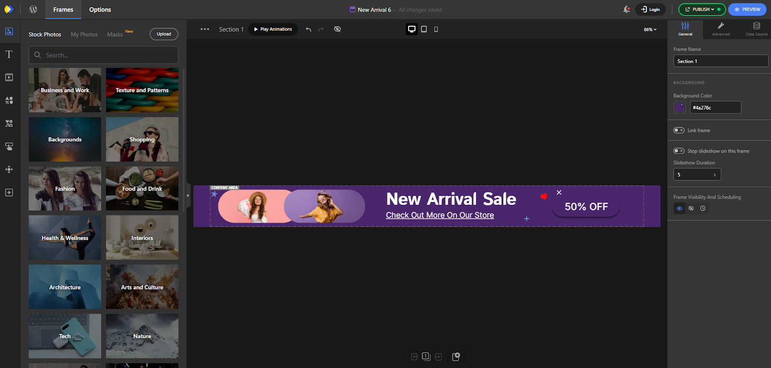Click the Upload button
The height and width of the screenshot is (368, 771).
164,34
